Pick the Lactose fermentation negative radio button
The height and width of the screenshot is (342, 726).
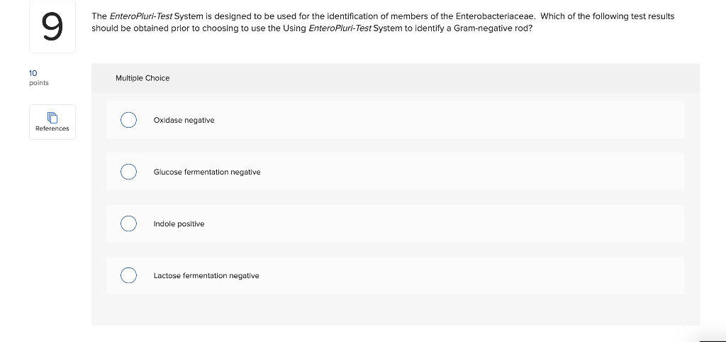pos(129,276)
